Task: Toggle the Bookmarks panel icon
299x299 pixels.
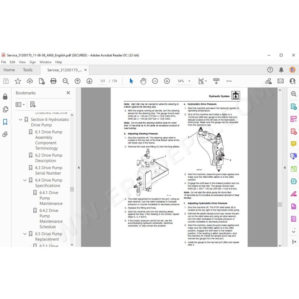Action: 5,122
